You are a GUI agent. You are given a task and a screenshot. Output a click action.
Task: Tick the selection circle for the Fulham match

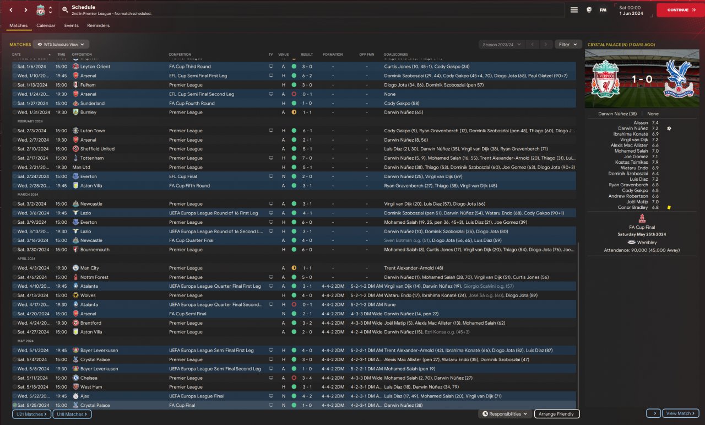click(x=14, y=85)
